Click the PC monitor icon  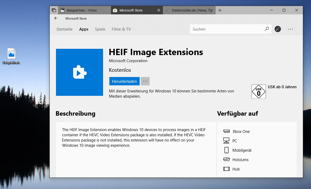[226, 140]
